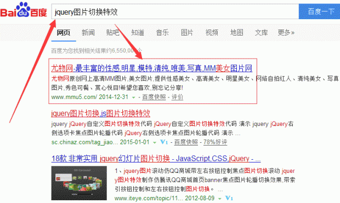Click the www.iteye.com/topic/11... URL
Screen dimensions: 340x203
(x=149, y=198)
